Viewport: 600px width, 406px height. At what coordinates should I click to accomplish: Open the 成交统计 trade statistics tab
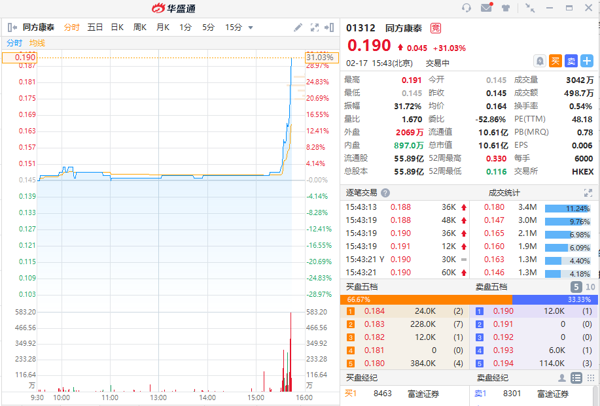tap(504, 193)
